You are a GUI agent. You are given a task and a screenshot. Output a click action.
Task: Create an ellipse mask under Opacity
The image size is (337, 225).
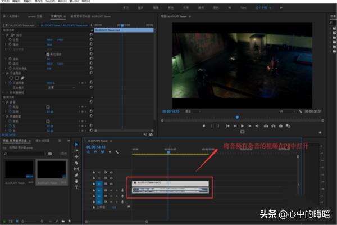(11, 78)
